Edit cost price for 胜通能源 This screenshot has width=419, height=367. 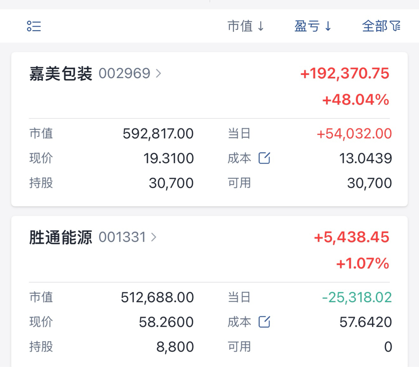[264, 322]
